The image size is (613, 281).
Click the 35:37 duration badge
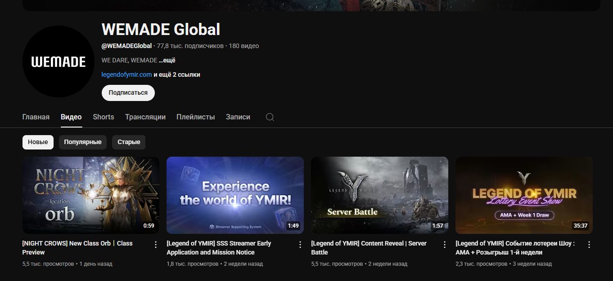[580, 226]
